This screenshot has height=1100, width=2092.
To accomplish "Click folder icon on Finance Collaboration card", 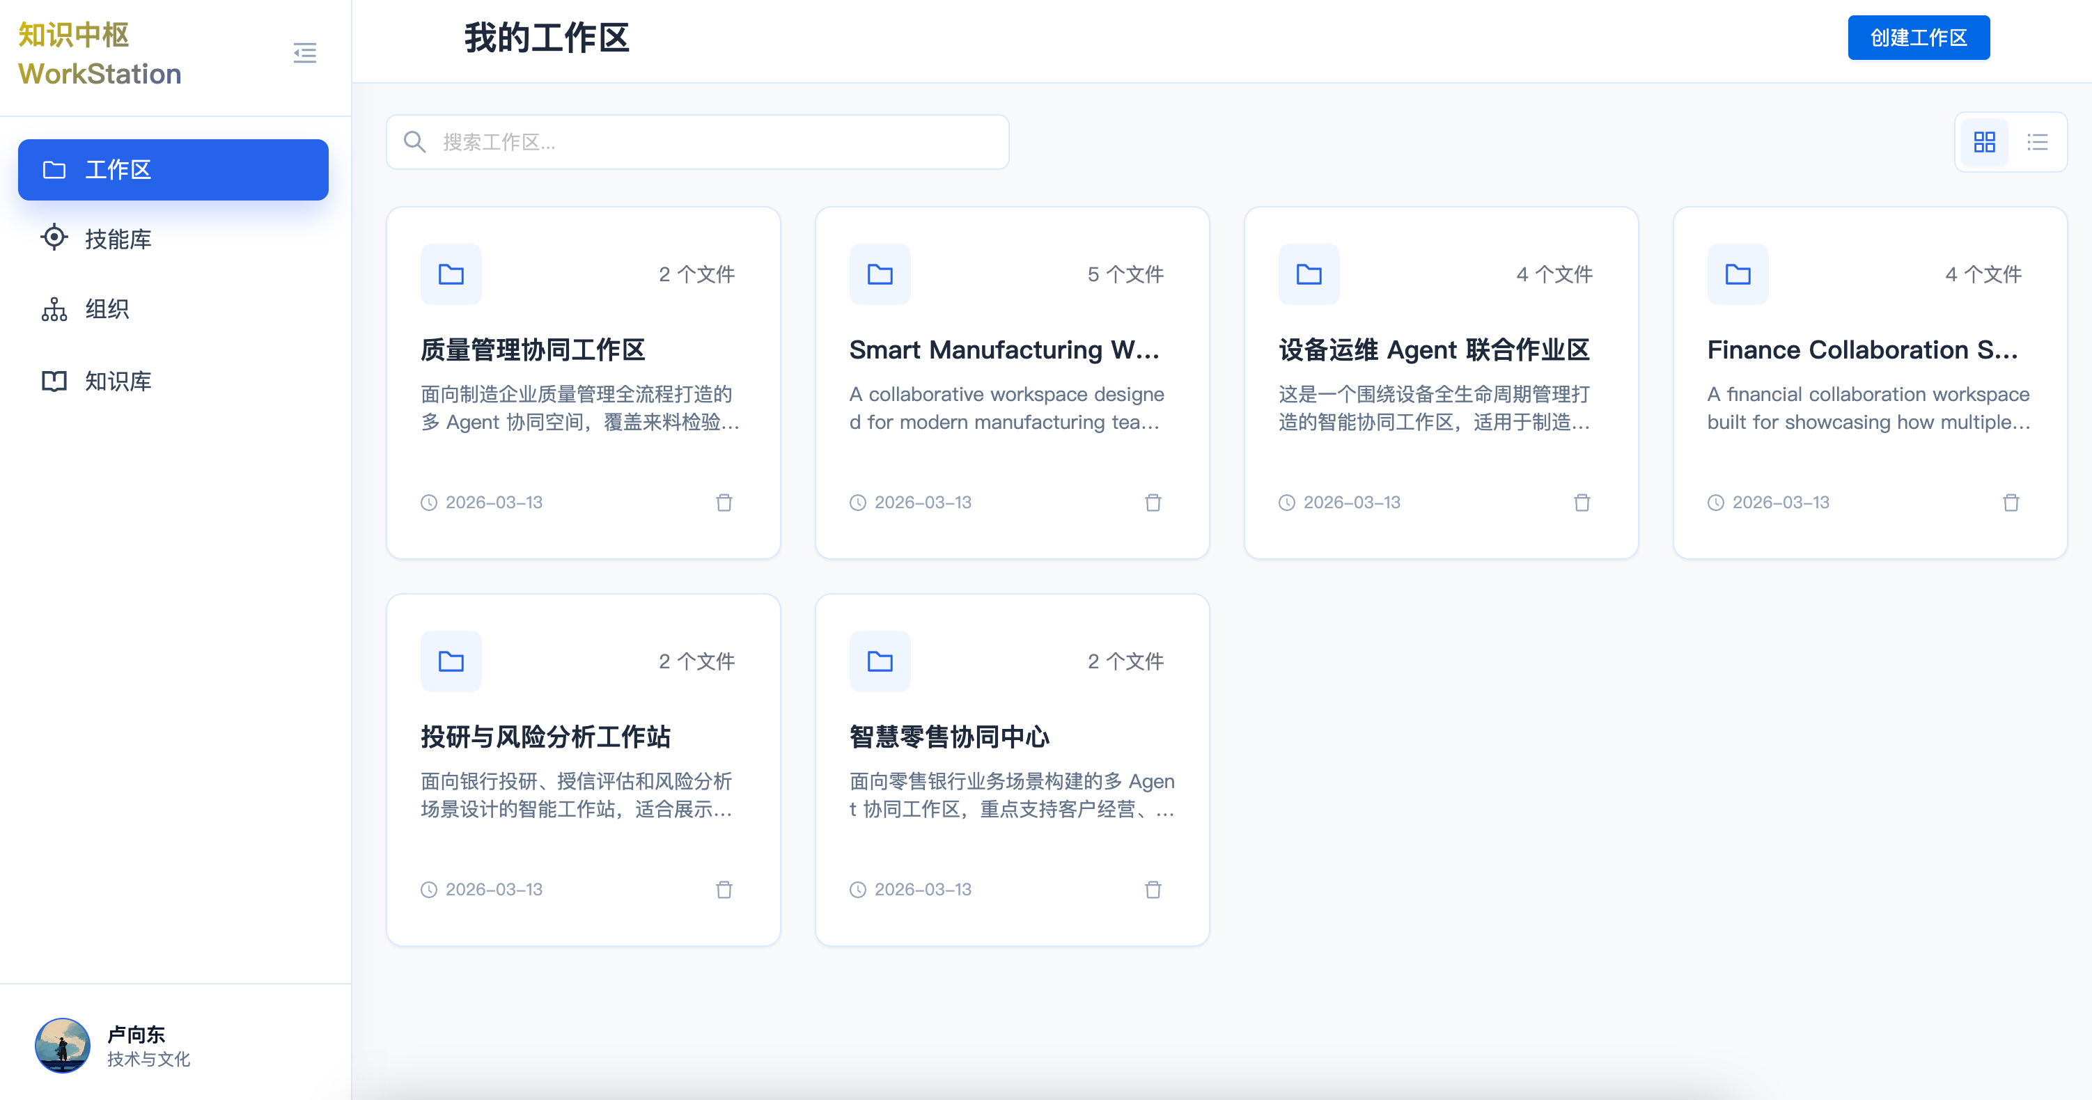I will (1737, 274).
